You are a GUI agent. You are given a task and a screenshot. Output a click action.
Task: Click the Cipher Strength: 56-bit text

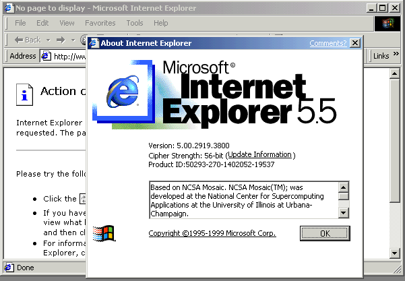186,156
